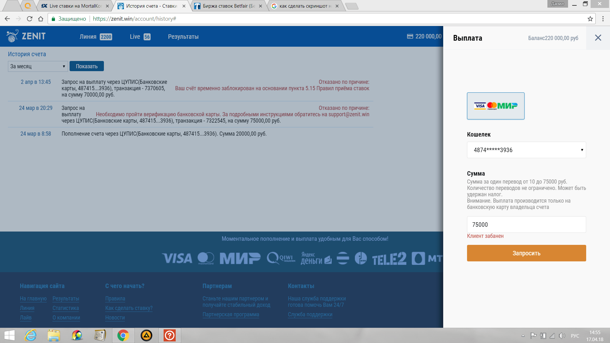Open the Windows Start menu
Viewport: 610px width, 343px height.
click(9, 335)
